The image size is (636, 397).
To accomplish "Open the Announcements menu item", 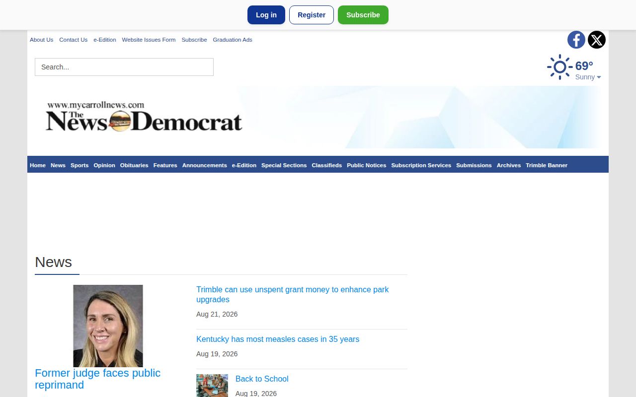I will (205, 165).
